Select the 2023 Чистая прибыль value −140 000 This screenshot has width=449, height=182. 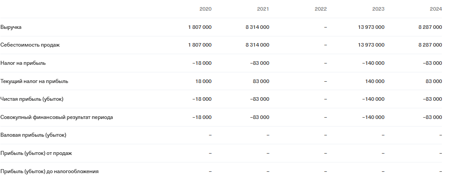[x=373, y=99]
